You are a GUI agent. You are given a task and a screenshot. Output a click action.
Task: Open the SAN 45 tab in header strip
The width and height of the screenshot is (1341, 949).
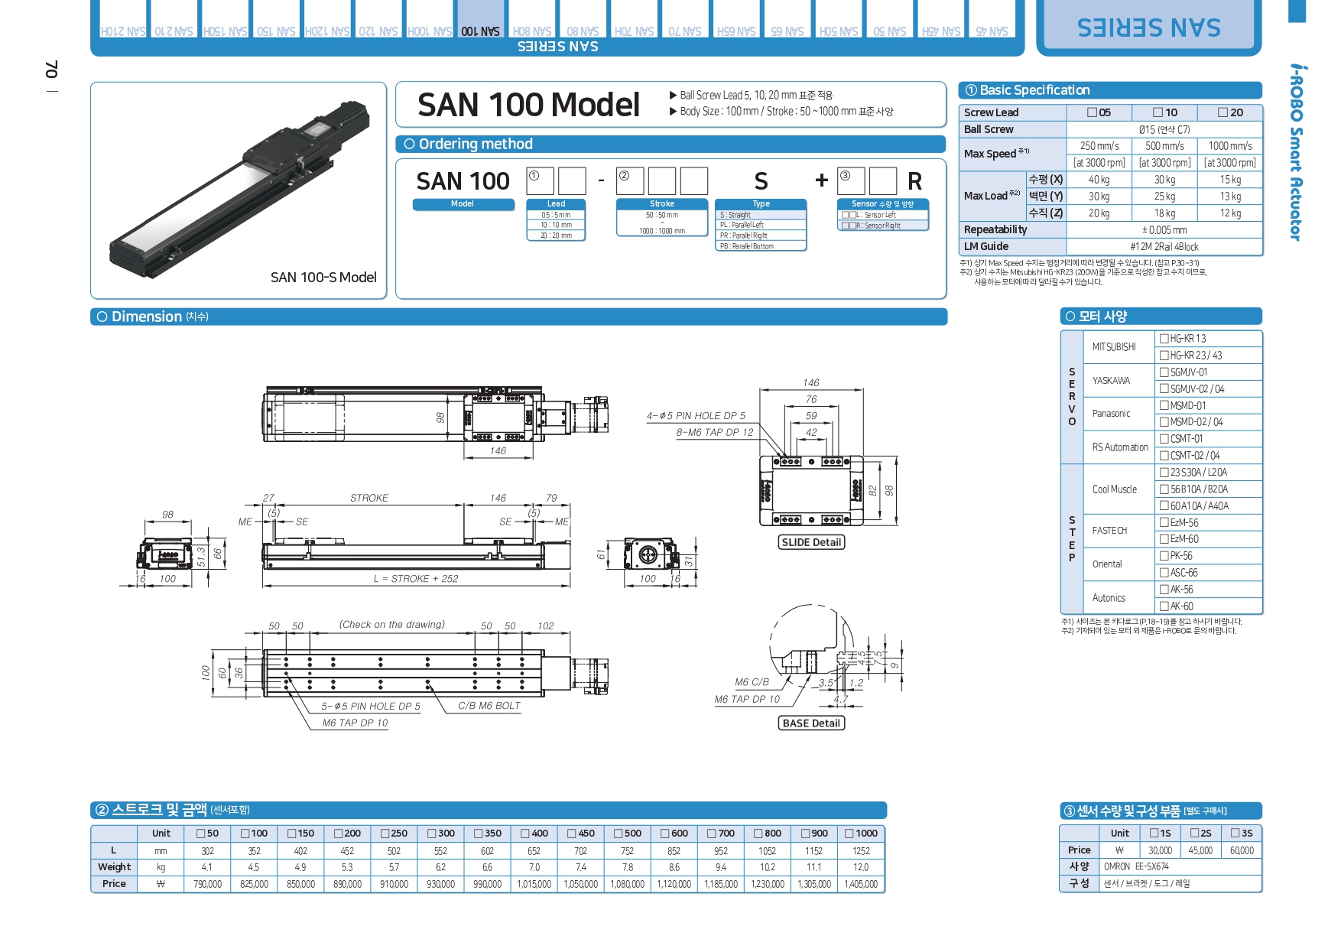(992, 19)
